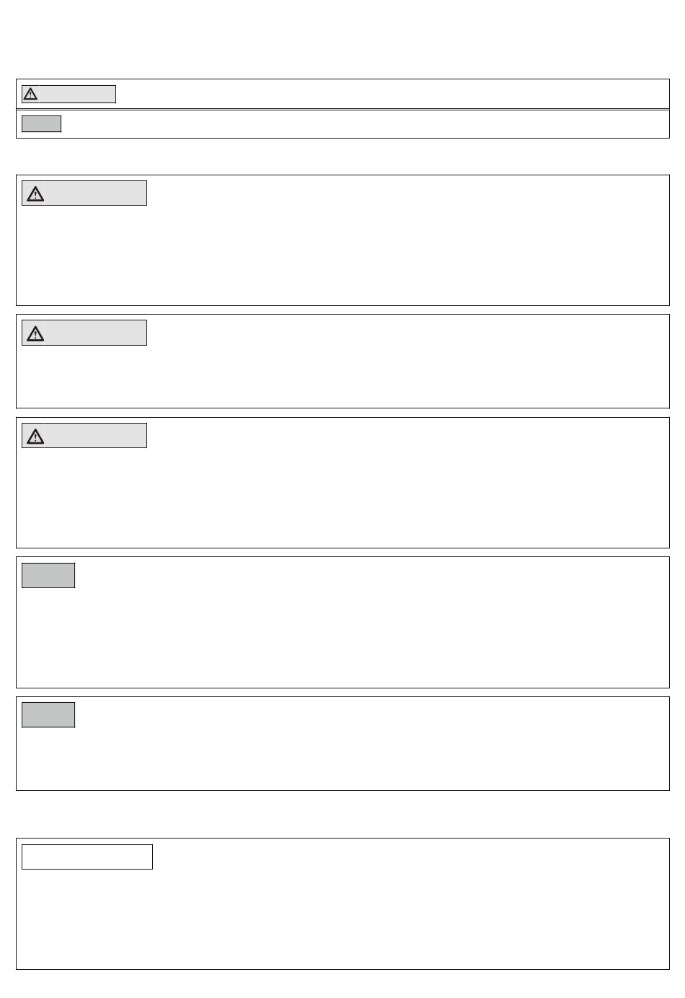
Task: Click the light-gray label in the second large warning panel
Action: (96, 333)
